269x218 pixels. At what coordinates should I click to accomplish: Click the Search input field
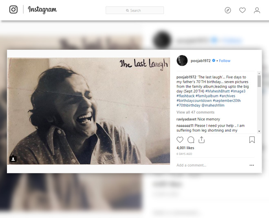(x=134, y=10)
